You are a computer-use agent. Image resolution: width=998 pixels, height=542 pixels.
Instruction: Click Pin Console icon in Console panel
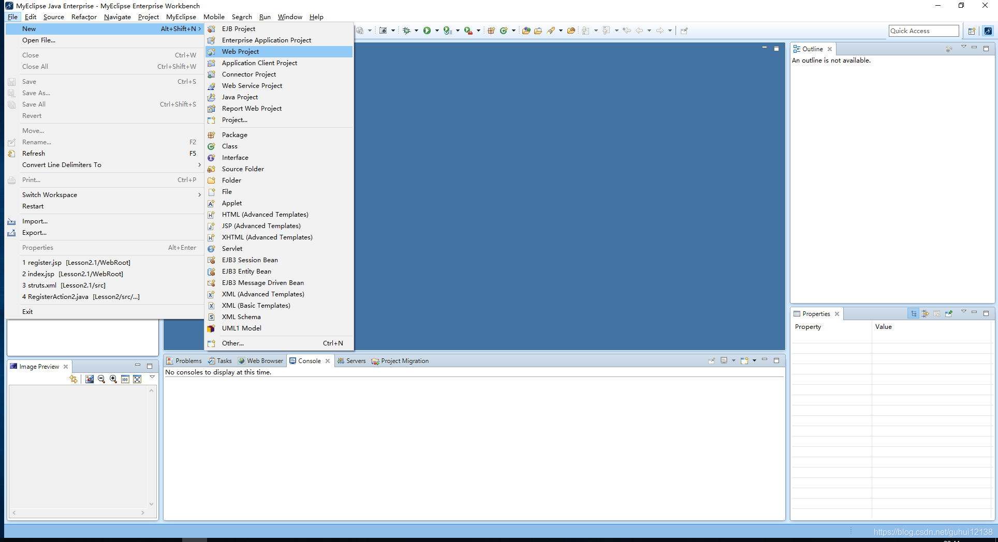[712, 360]
